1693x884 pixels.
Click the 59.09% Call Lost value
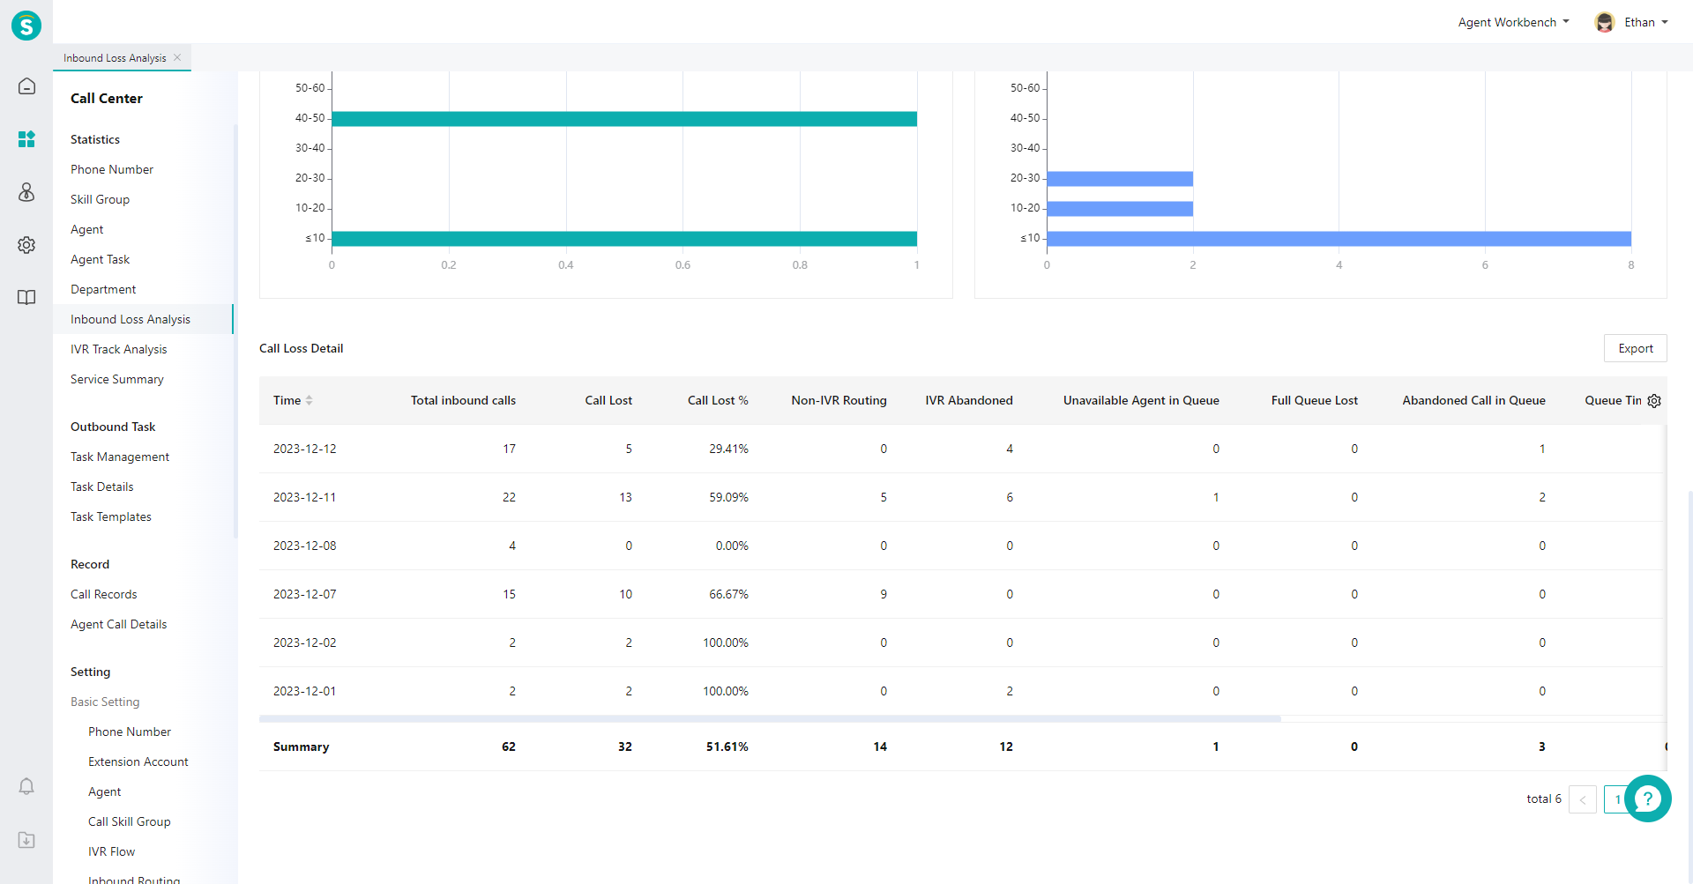(x=728, y=497)
